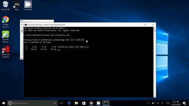Click the 'Microsoft Windows [Version 10.0.14393]' line
The image size is (189, 106).
pos(44,28)
